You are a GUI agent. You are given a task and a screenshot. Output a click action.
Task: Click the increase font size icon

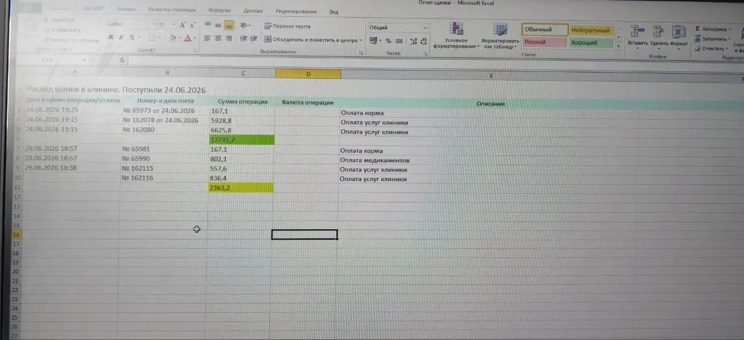click(x=183, y=25)
